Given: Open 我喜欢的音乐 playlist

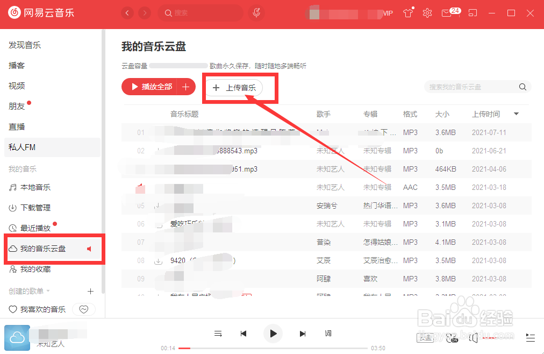Looking at the screenshot, I should click(x=37, y=309).
